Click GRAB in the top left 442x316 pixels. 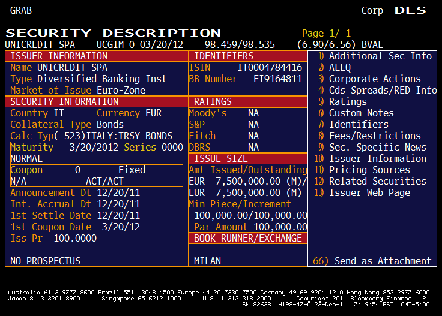tap(21, 10)
